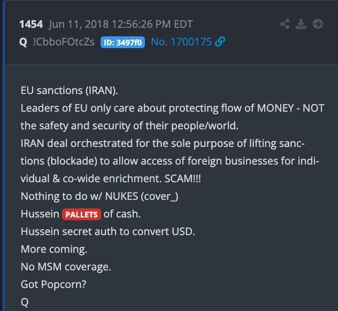Click the 'EU sanctions (IRAN).' line
338x311 pixels.
click(x=70, y=90)
